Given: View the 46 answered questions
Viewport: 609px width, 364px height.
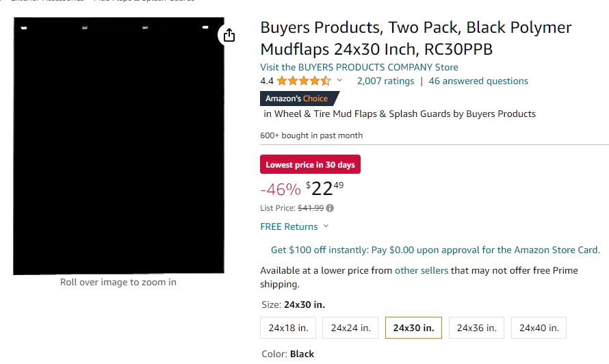Looking at the screenshot, I should point(478,81).
